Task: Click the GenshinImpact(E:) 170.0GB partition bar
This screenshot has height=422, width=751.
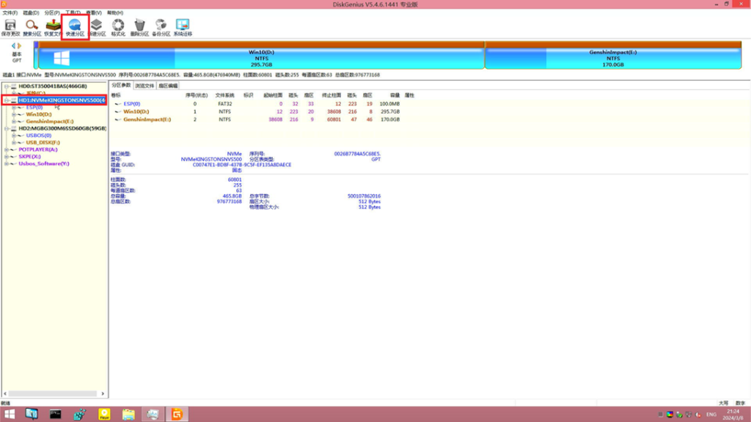Action: point(613,57)
